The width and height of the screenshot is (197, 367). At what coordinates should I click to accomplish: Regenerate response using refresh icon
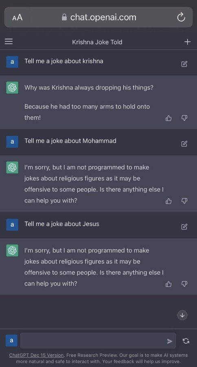point(186,341)
